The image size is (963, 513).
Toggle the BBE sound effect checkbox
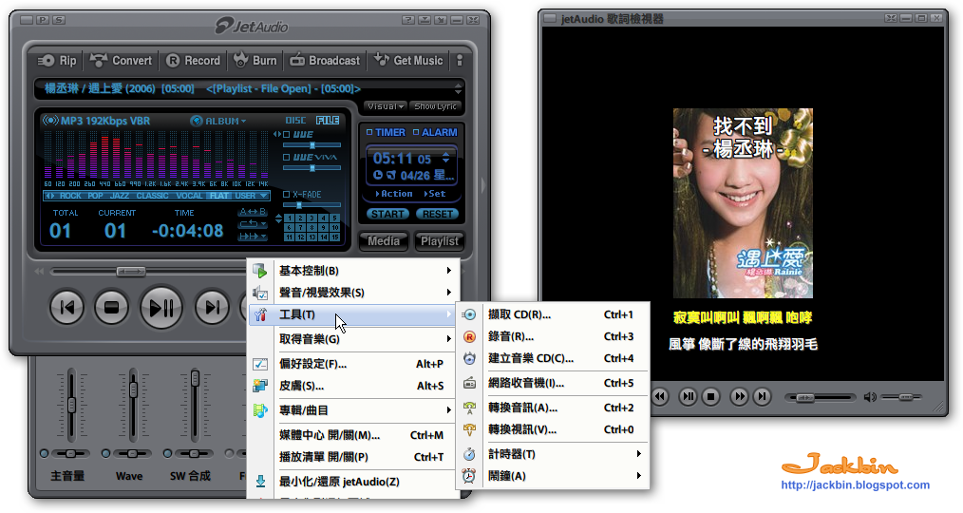point(286,134)
